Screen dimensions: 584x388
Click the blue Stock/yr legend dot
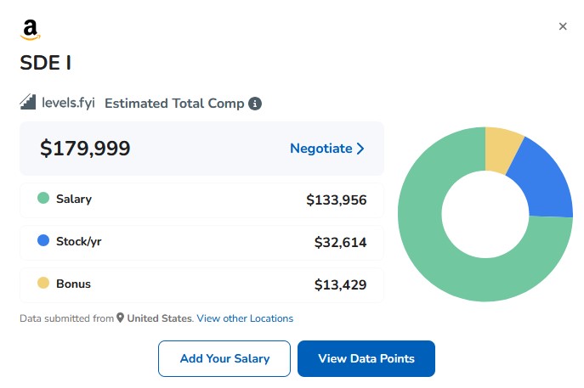pyautogui.click(x=43, y=241)
